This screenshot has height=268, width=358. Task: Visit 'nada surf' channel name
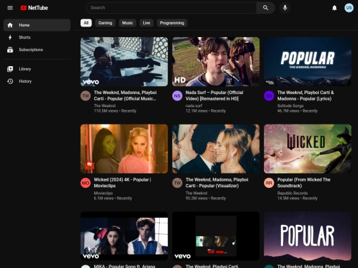(x=194, y=106)
